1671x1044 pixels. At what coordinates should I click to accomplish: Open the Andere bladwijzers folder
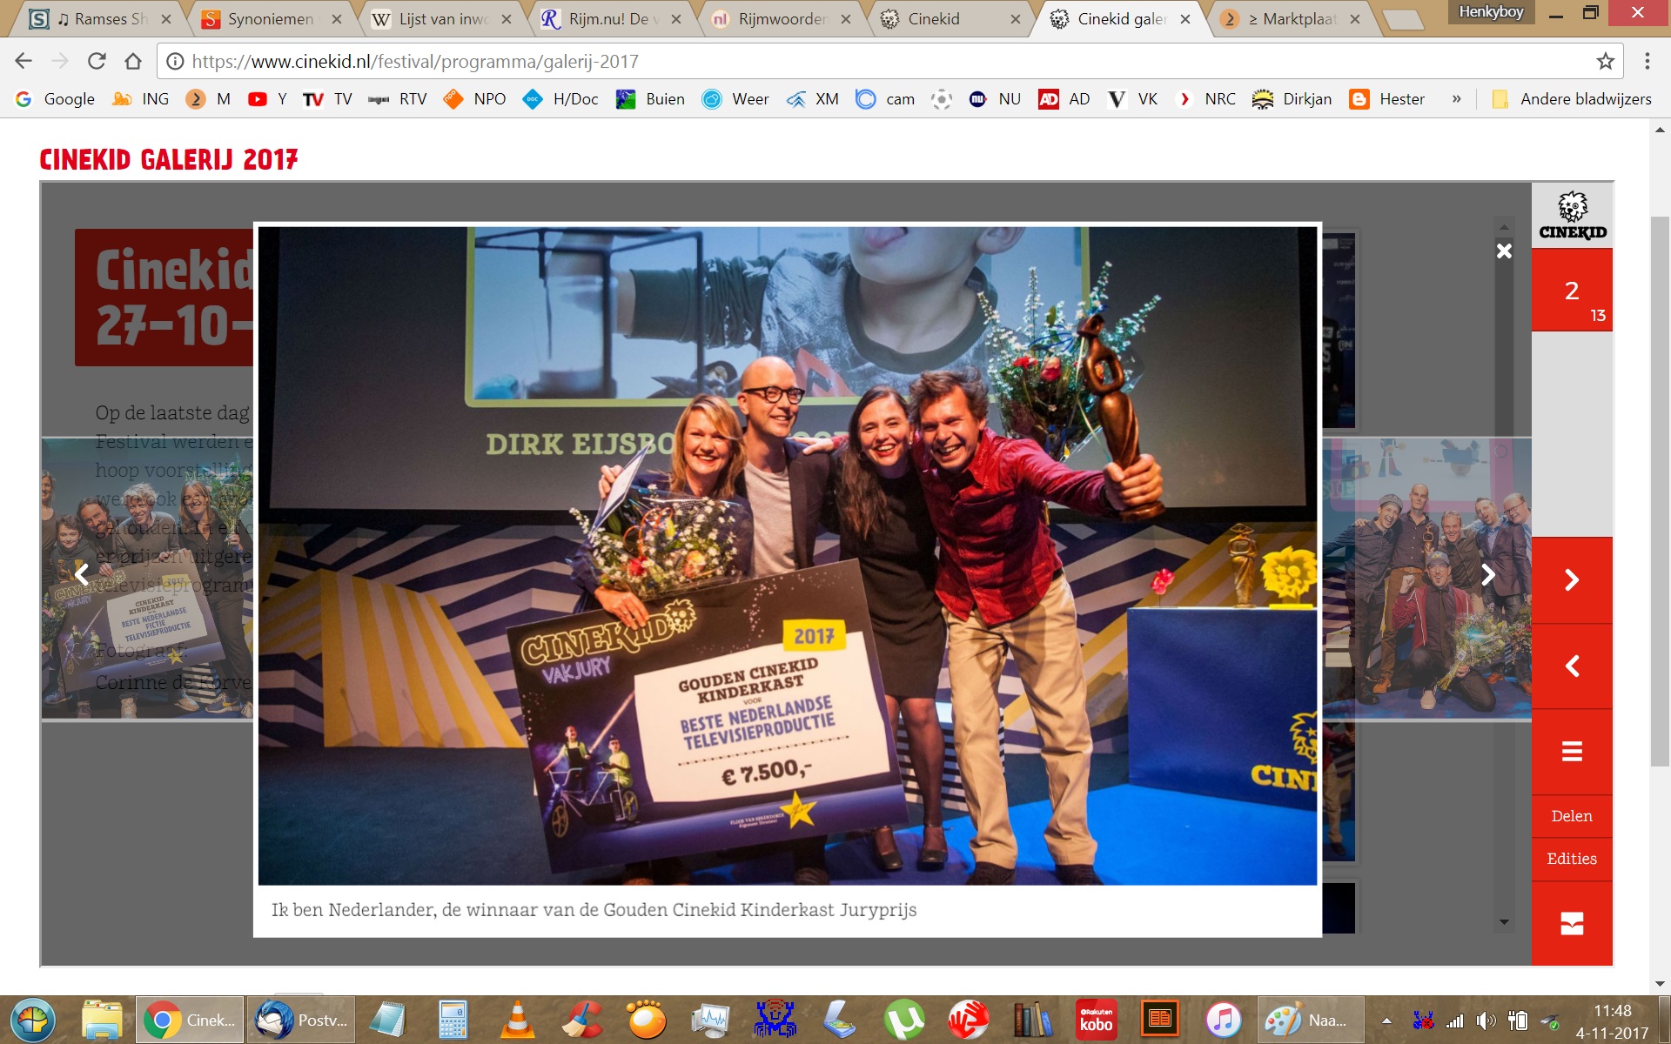coord(1572,99)
